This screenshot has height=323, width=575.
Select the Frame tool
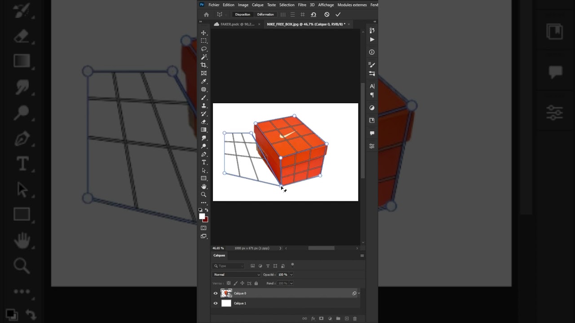pyautogui.click(x=203, y=73)
